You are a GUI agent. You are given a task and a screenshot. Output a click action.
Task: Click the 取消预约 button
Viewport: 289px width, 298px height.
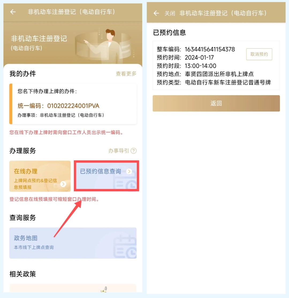[x=259, y=54]
